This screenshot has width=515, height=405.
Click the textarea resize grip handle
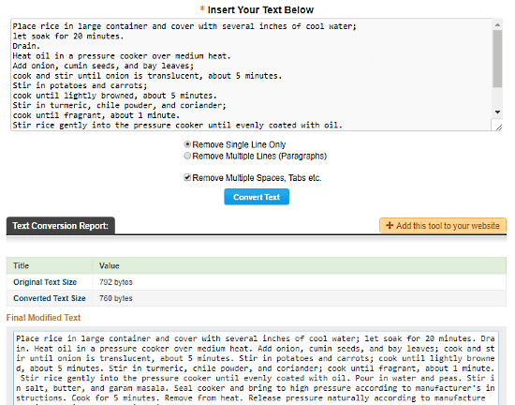point(498,127)
